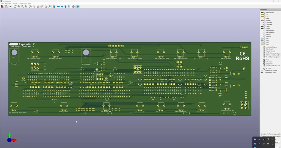The width and height of the screenshot is (281, 148).
Task: Move board left with blue left arrow
Action: 58,7
